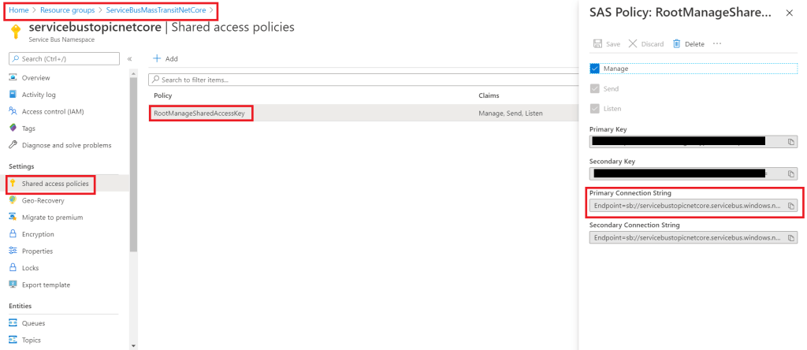The image size is (807, 350).
Task: Toggle the Listen claim checkbox
Action: click(595, 109)
